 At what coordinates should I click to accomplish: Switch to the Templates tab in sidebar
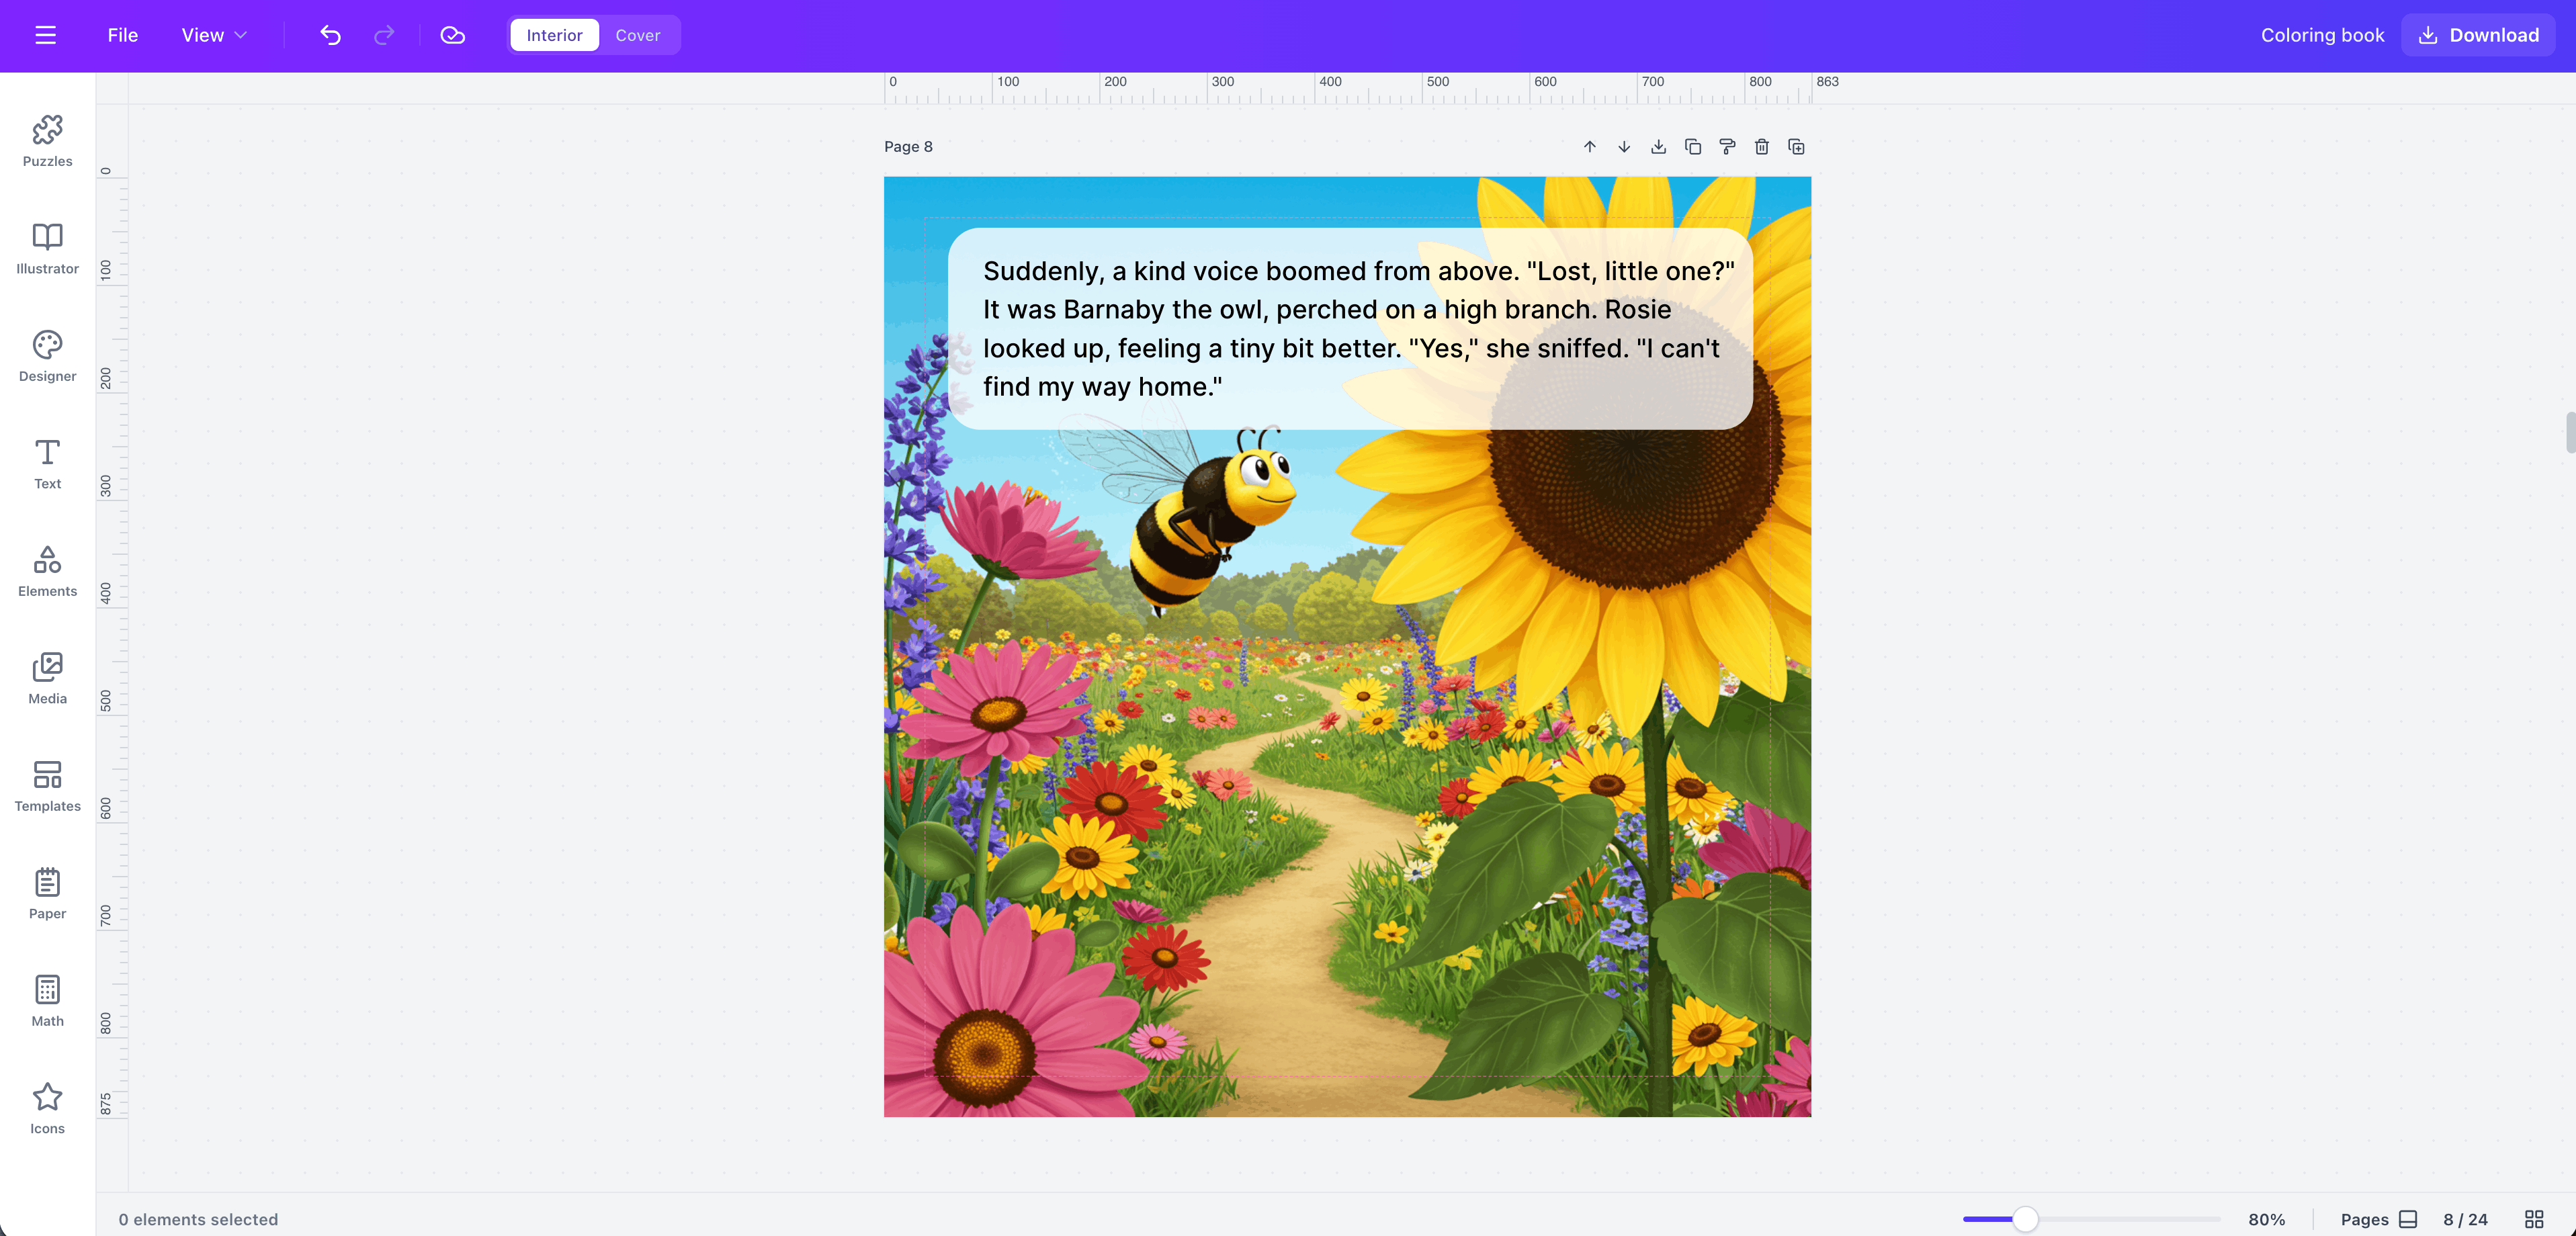point(47,786)
